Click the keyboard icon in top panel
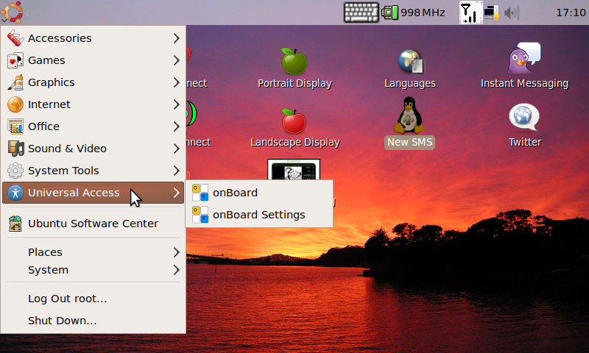Screen dimensions: 589x353 coord(361,13)
